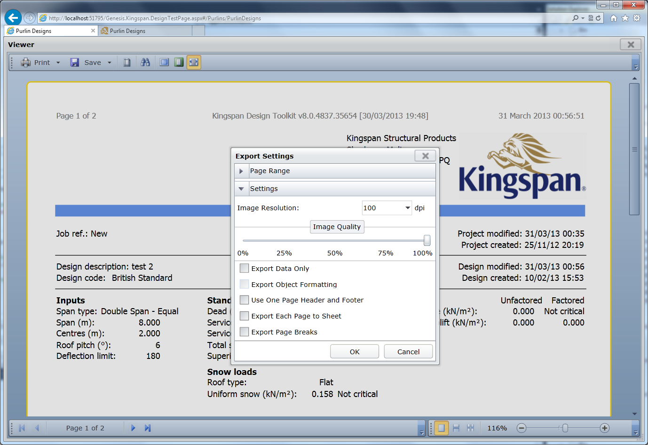Click the Print printer icon
This screenshot has width=648, height=445.
(25, 63)
